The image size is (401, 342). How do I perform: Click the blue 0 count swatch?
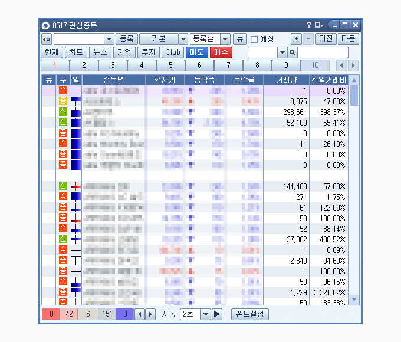click(125, 314)
